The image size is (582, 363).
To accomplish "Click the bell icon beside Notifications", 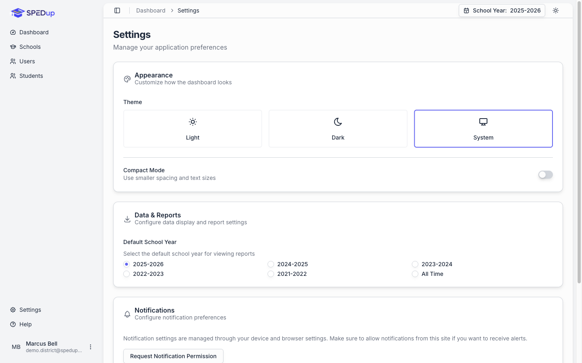I will click(x=127, y=314).
